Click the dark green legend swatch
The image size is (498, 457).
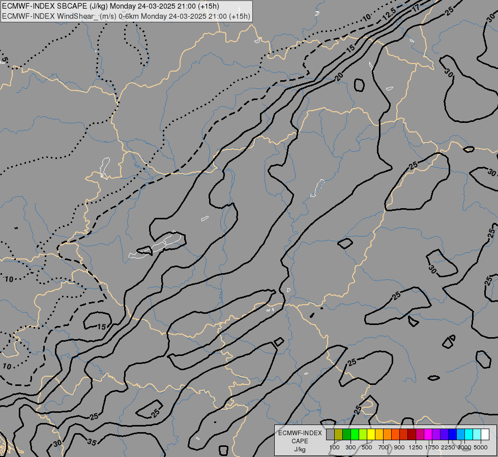347,435
